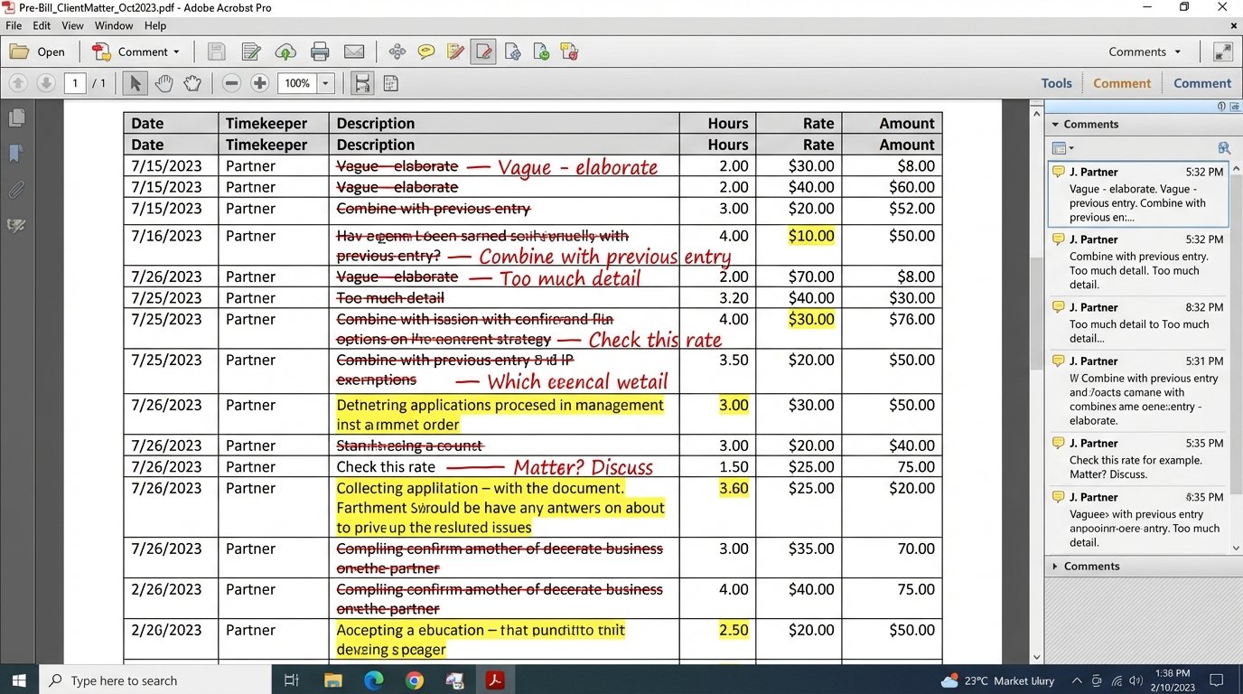Open the Window menu
The image size is (1243, 694).
114,25
